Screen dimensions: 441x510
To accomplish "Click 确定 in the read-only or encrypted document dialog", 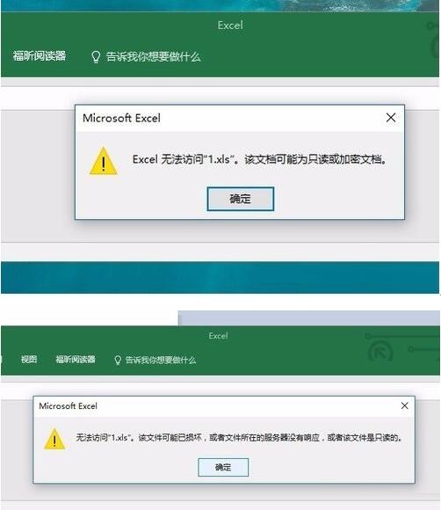I will pos(241,199).
